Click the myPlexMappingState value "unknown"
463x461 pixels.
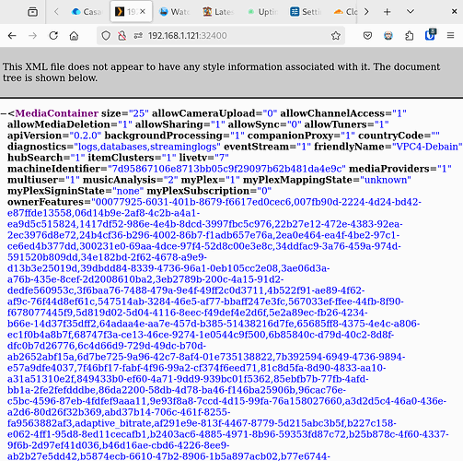(x=386, y=180)
